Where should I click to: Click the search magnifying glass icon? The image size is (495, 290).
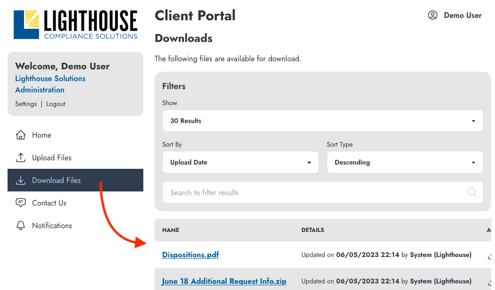coord(472,192)
